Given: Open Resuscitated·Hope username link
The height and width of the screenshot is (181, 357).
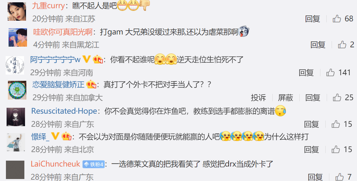Looking at the screenshot, I should coord(64,111).
